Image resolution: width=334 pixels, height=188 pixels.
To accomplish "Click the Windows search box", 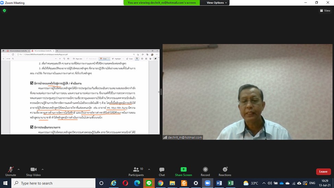I will [55, 183].
